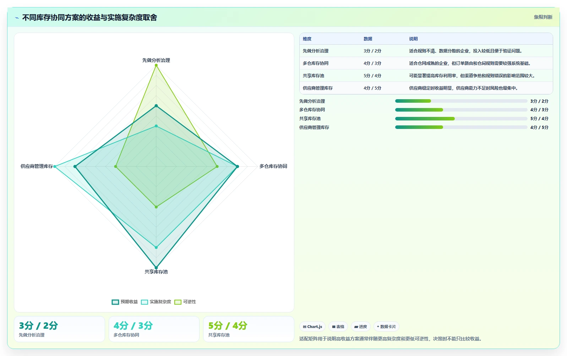
Task: Select the 数据卡片 tag chip
Action: pos(386,327)
